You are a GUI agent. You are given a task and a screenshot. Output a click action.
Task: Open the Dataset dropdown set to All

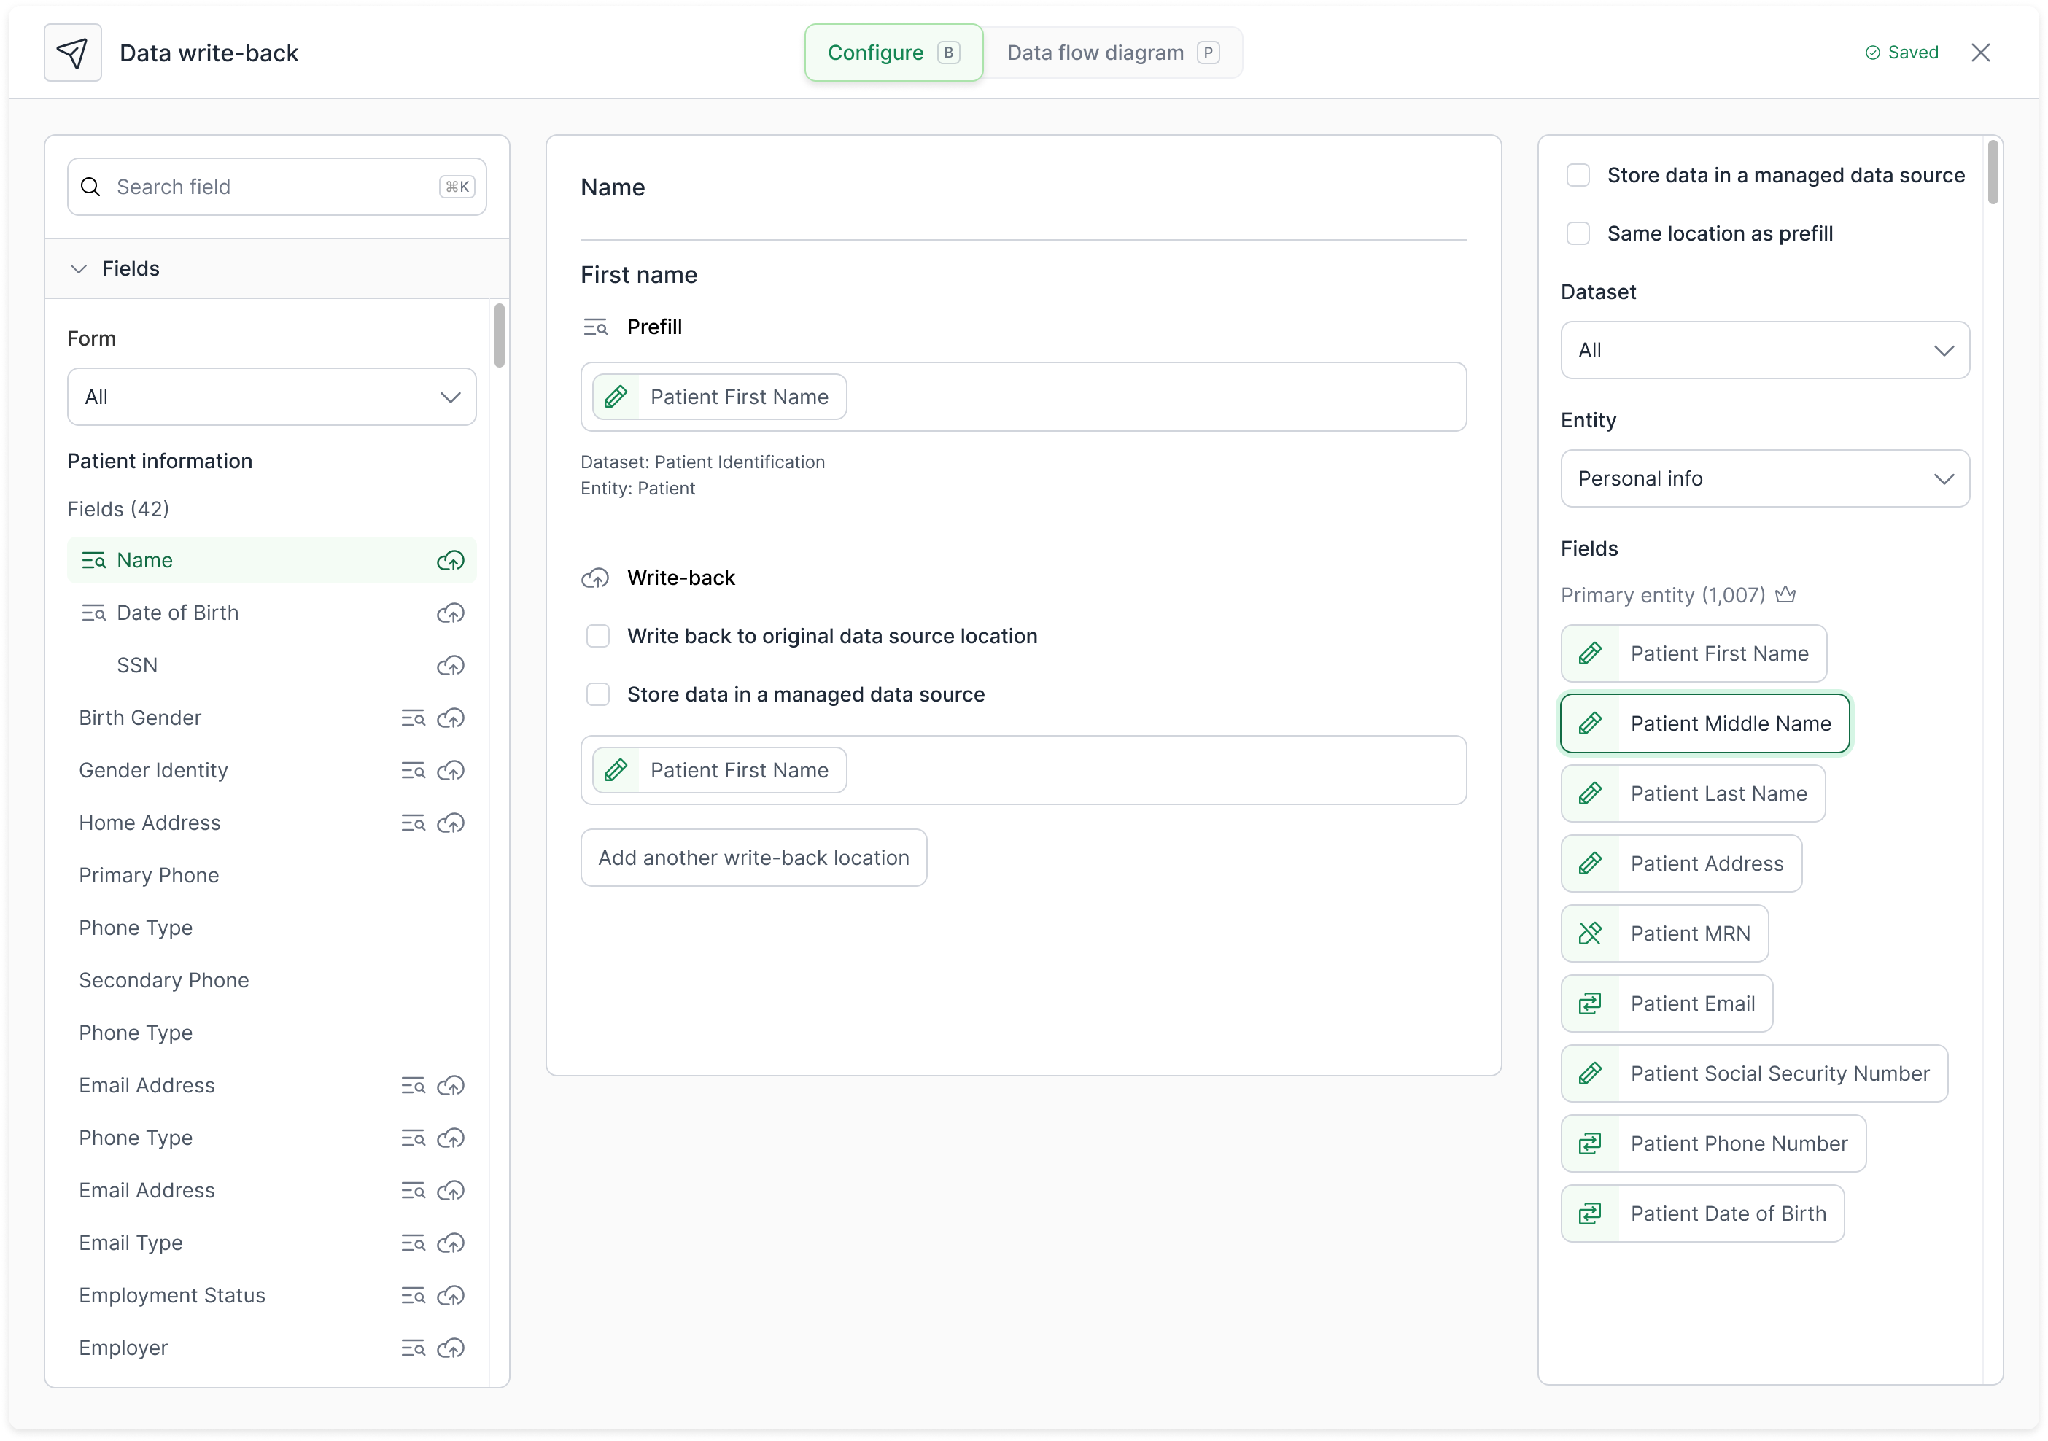tap(1764, 349)
